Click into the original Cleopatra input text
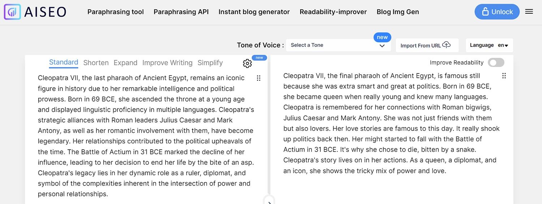The image size is (542, 204). tap(146, 136)
